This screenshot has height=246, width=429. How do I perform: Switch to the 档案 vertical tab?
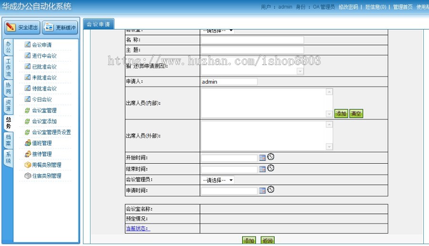8,140
